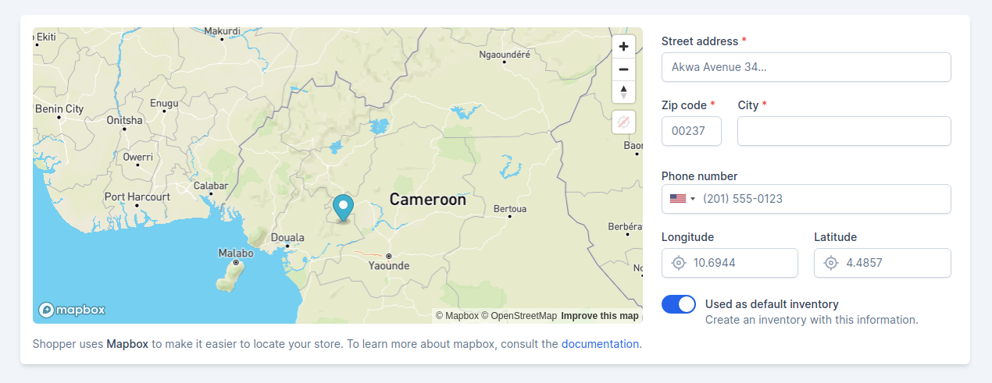Click the disabled geolocation button on map
The width and height of the screenshot is (992, 383).
(x=623, y=122)
